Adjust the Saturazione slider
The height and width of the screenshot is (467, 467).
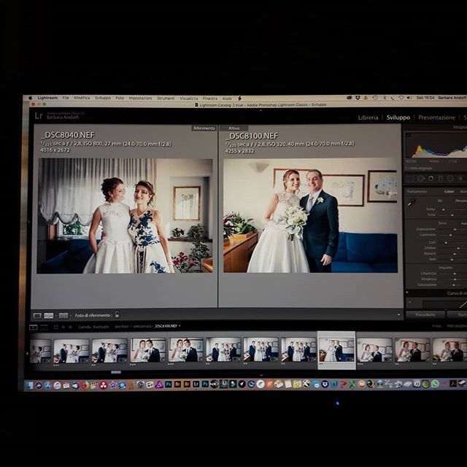point(453,285)
